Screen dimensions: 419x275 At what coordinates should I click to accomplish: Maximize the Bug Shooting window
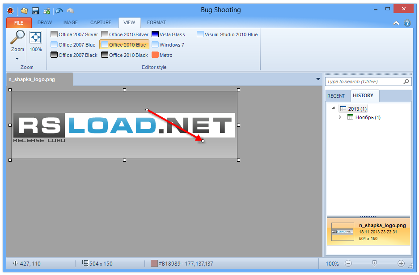coord(387,9)
